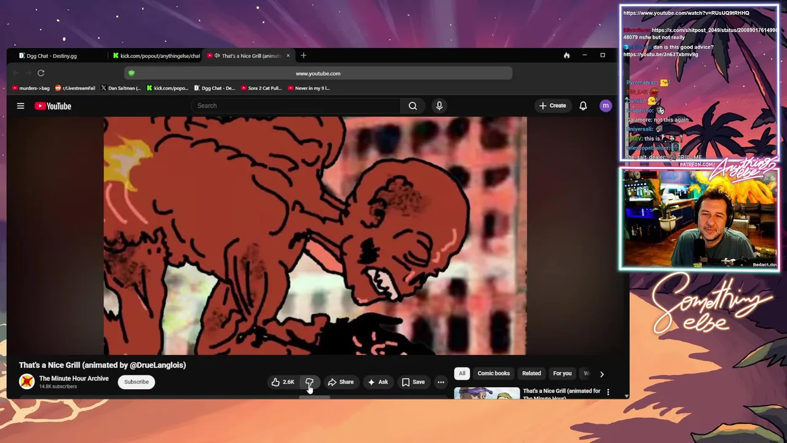Open 'Sora 2 Cat Pull...' bookmark
The width and height of the screenshot is (787, 443).
[x=261, y=88]
